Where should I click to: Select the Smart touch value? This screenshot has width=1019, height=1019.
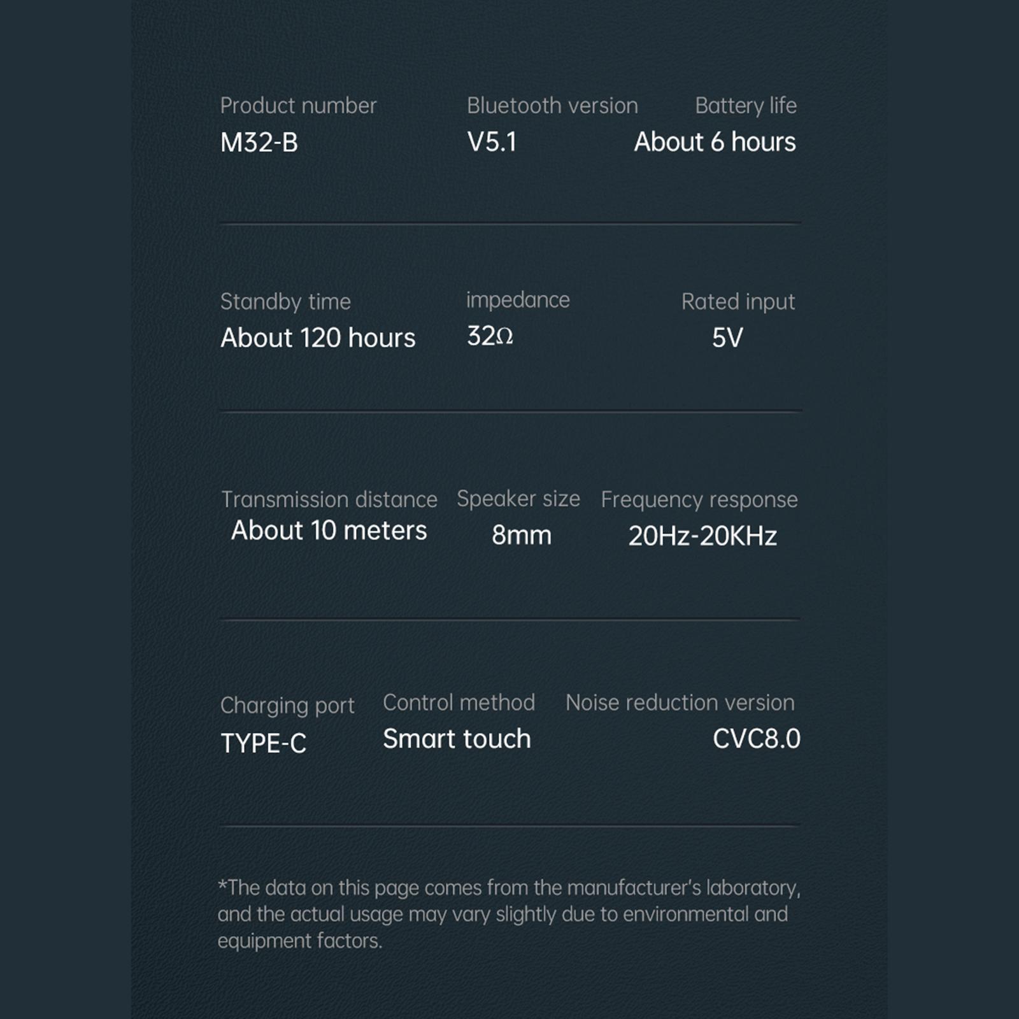[x=457, y=739]
